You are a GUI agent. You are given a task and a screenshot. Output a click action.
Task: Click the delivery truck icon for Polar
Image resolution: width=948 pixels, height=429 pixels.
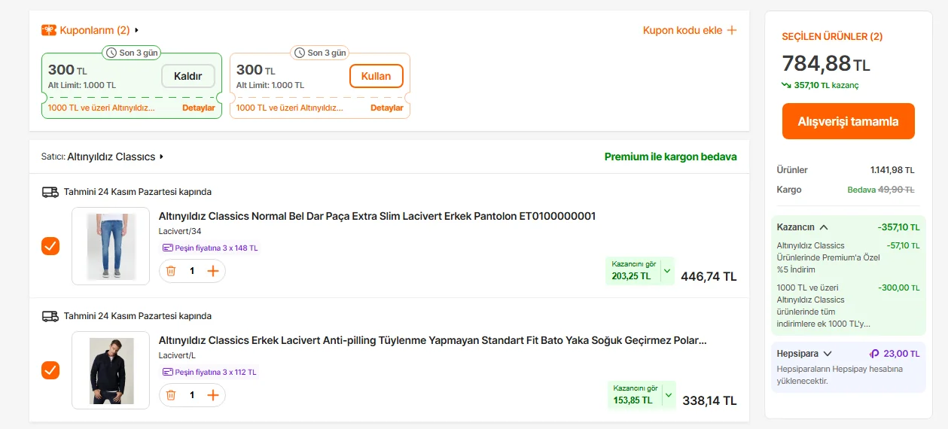click(x=50, y=316)
